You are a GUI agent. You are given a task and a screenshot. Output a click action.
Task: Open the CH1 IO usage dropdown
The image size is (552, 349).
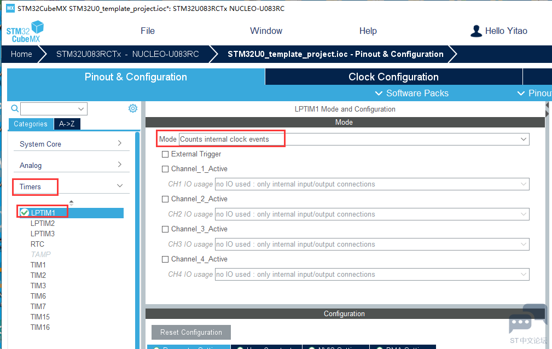(524, 184)
